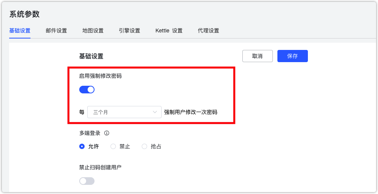Click the 基础设置 section heading
This screenshot has width=378, height=194.
(91, 56)
